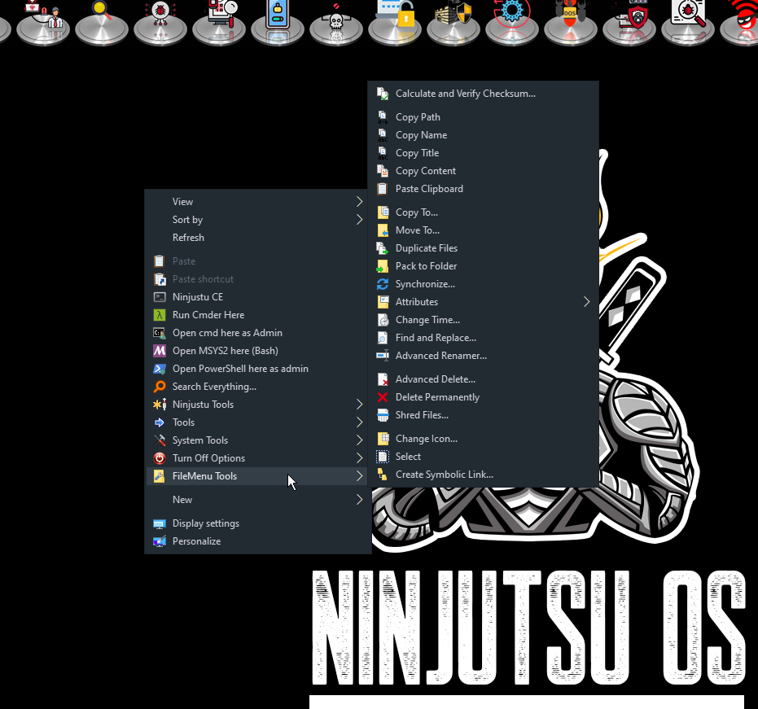758x709 pixels.
Task: Open the blue gear dock icon
Action: [x=512, y=22]
